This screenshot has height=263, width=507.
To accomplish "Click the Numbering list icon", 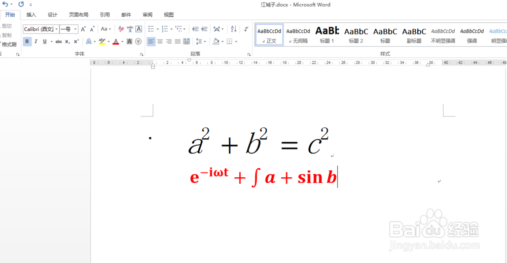I will pos(165,29).
